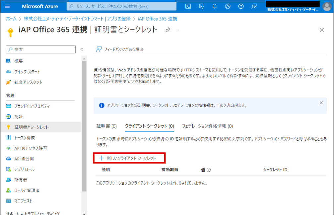The height and width of the screenshot is (215, 334).
Task: Open API のアクセス許可 in the sidebar
Action: (31, 148)
